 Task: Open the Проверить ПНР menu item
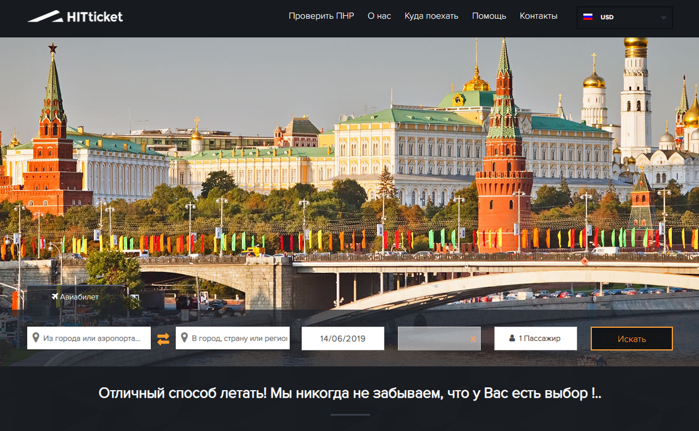pos(321,16)
